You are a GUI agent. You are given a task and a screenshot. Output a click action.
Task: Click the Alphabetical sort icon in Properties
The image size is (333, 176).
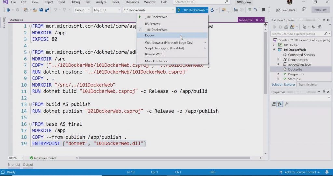280,104
